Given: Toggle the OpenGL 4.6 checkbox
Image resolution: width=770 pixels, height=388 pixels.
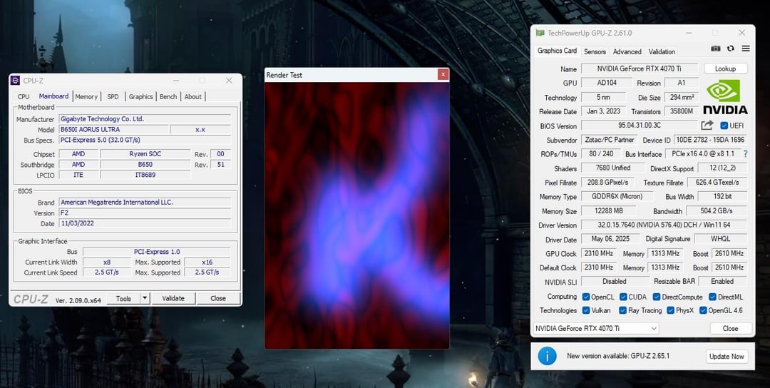Looking at the screenshot, I should point(703,310).
